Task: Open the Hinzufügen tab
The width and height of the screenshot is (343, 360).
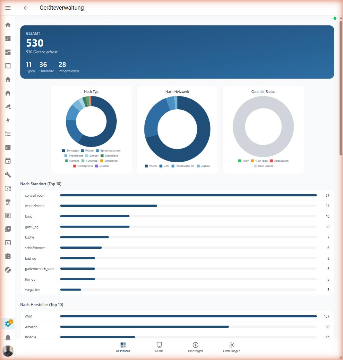Action: tap(195, 347)
